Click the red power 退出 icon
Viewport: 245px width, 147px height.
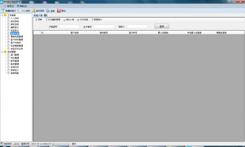click(x=59, y=11)
